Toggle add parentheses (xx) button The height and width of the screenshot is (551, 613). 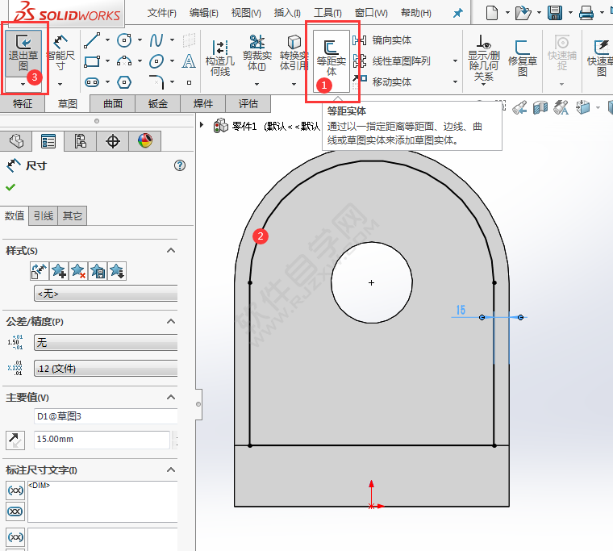point(15,490)
